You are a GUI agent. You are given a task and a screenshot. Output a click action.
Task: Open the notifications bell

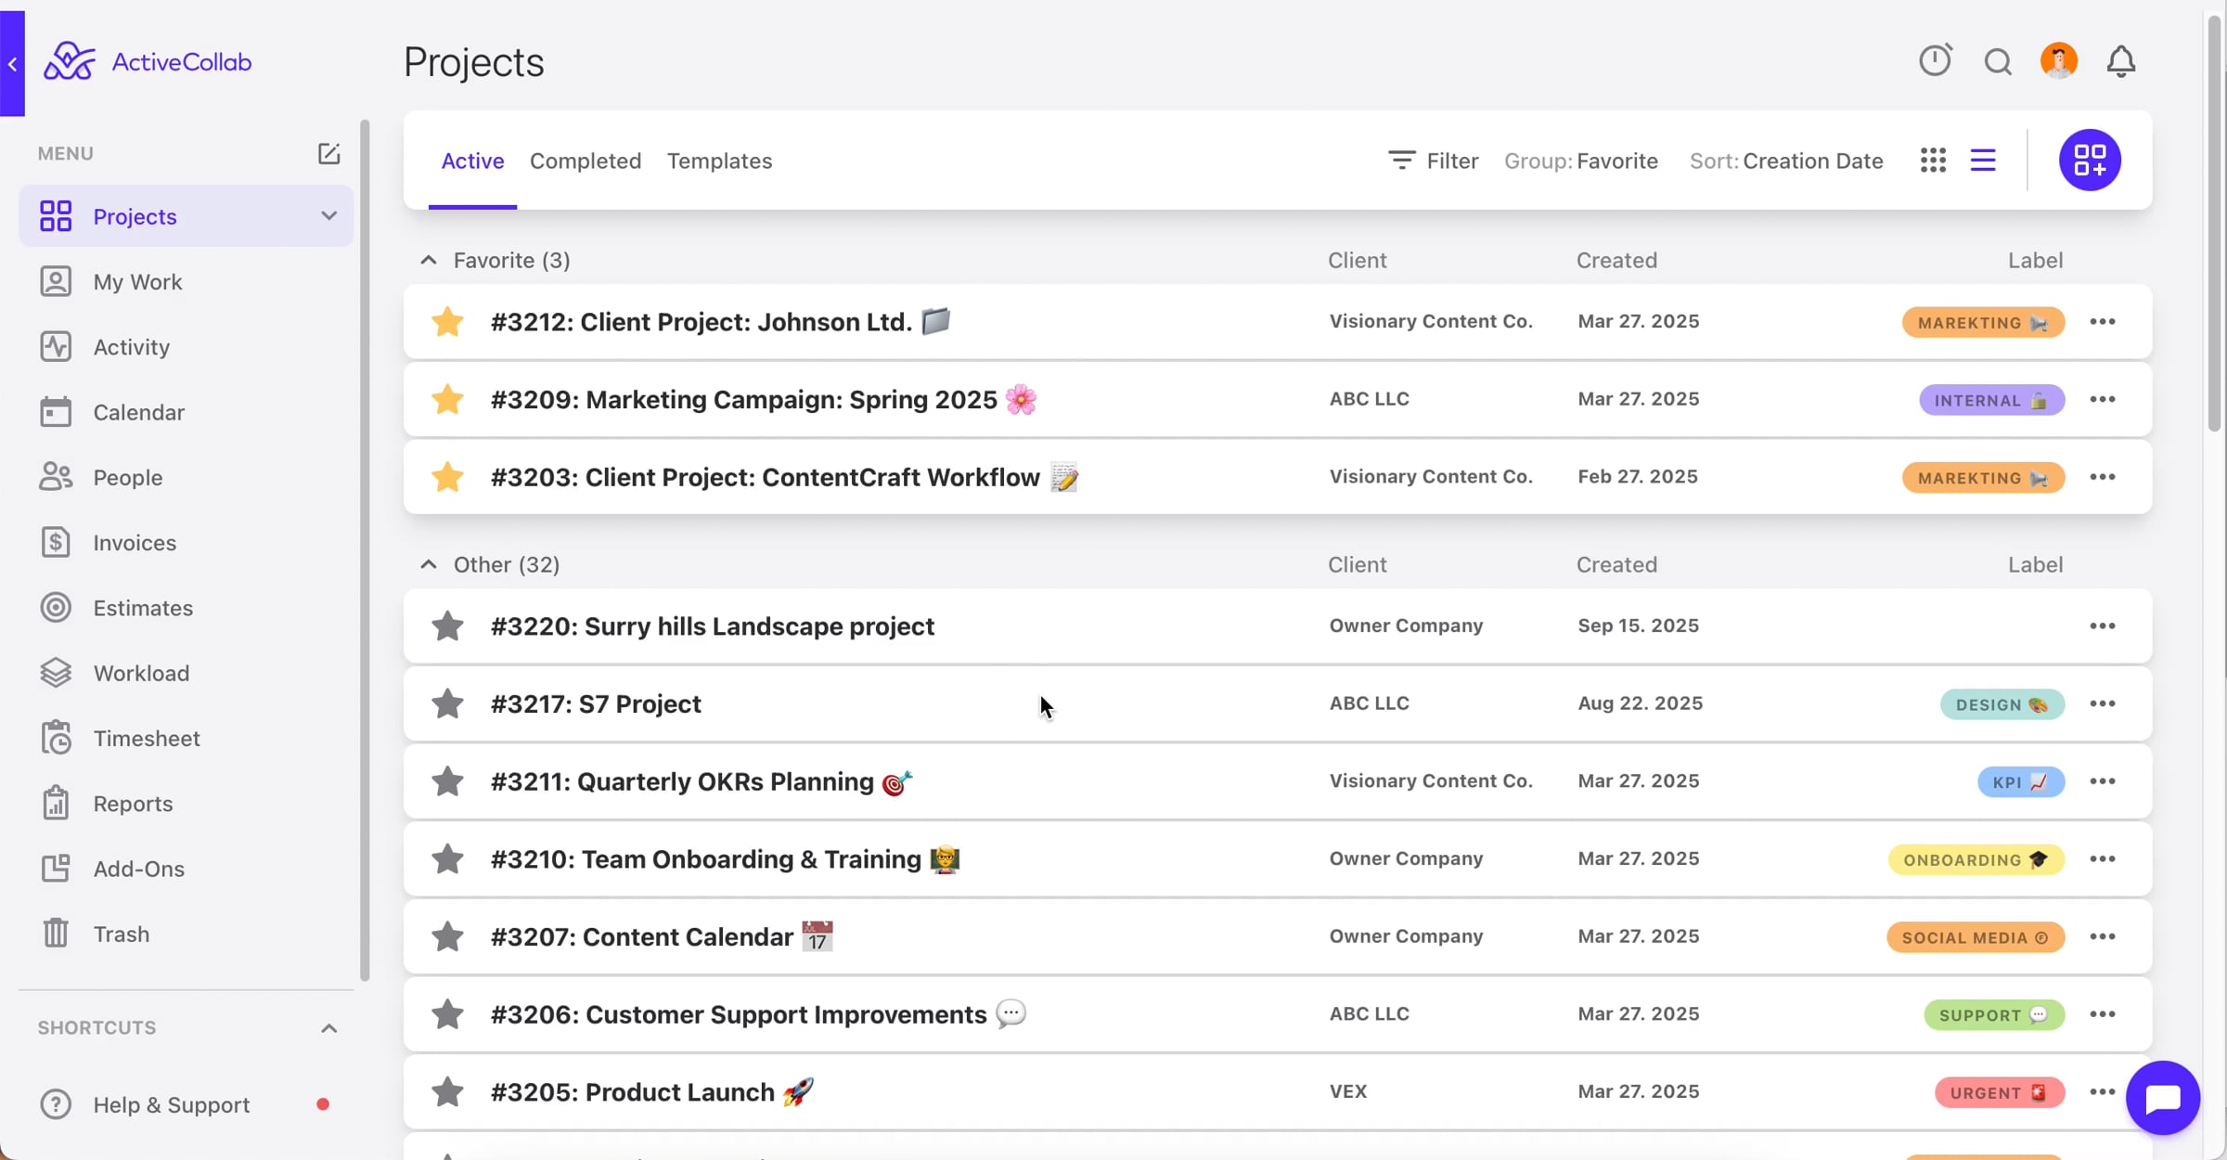[2121, 62]
